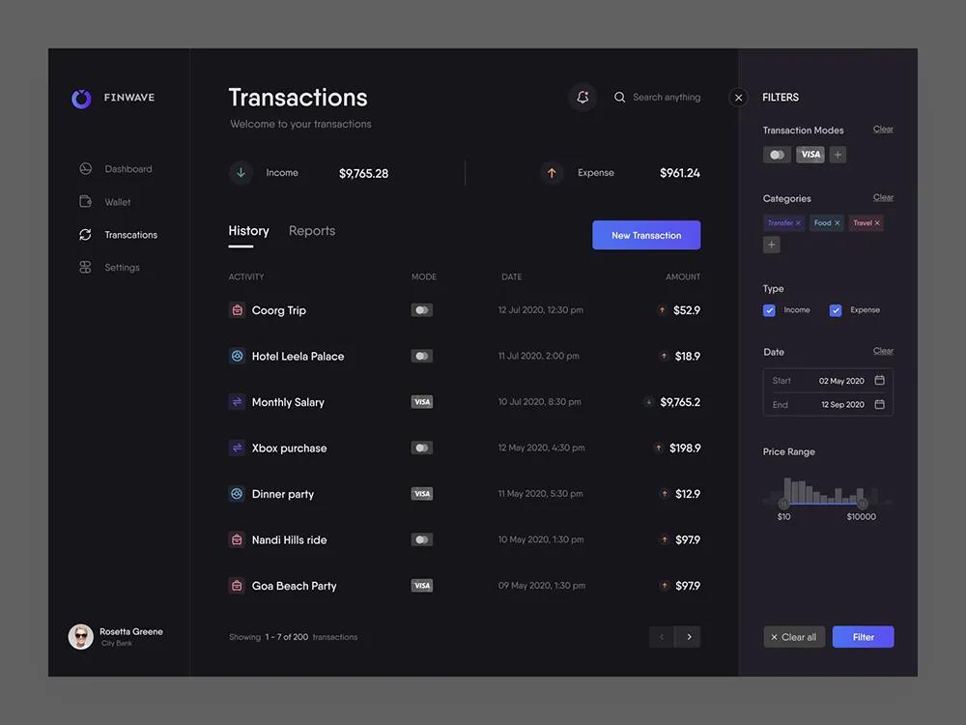Close the Filters panel
Screen dimensions: 966x725
[738, 98]
